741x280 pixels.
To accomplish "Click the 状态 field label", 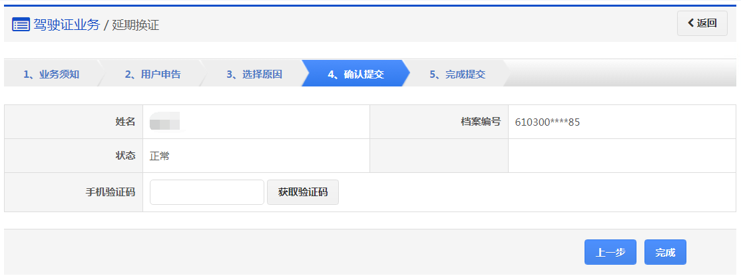I will 125,156.
